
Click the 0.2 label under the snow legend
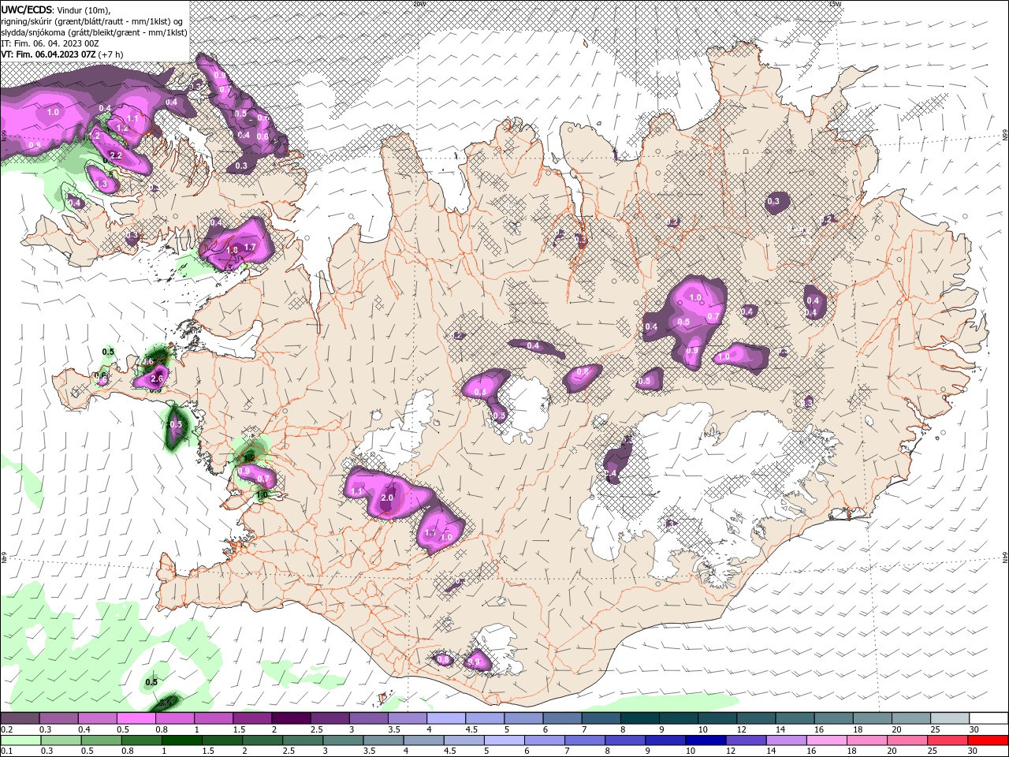pyautogui.click(x=6, y=729)
